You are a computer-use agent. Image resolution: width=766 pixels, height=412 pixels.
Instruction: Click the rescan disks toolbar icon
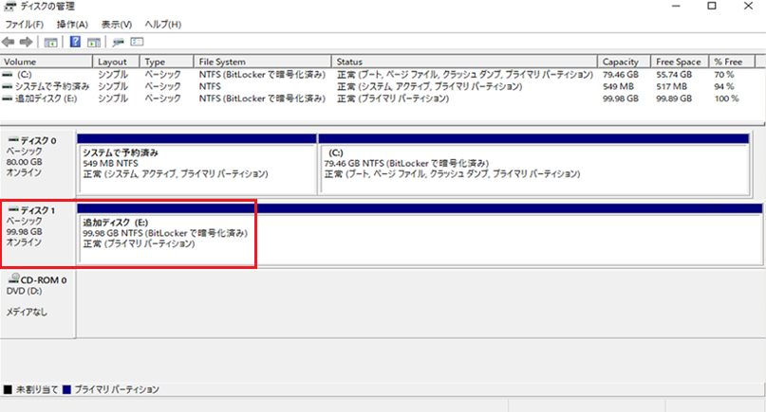tap(119, 42)
